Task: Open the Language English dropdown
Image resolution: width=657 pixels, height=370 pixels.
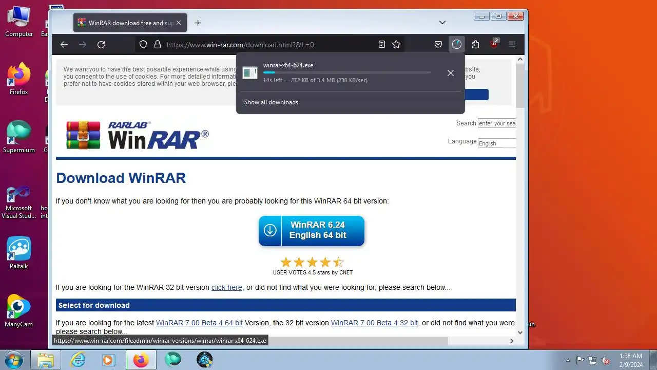Action: pyautogui.click(x=496, y=143)
